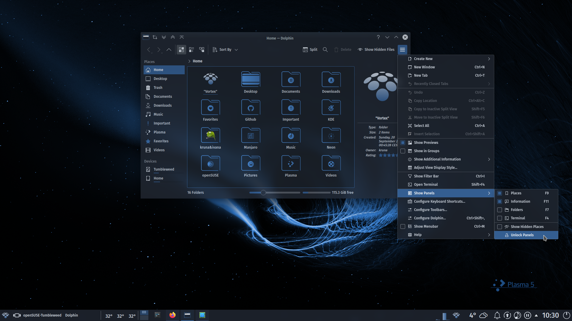Open Configure Dolphin settings entry
Screen dimensions: 572x321
(446, 218)
